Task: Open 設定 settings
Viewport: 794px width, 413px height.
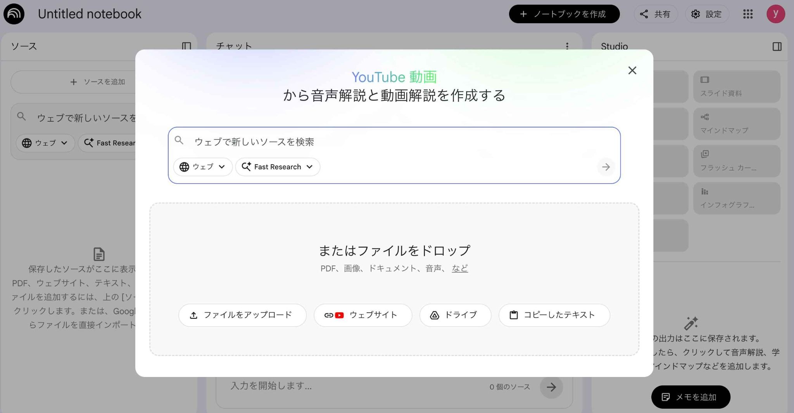Action: [707, 14]
